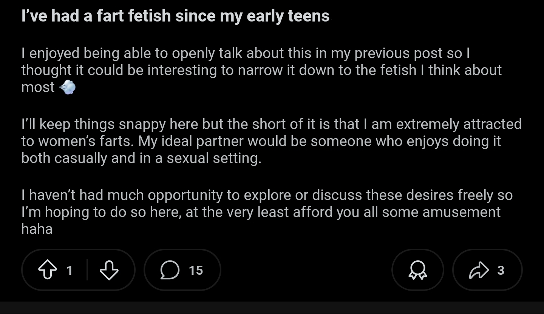Click the paragraph starting 'I haven't had much'
The image size is (544, 314).
(267, 212)
